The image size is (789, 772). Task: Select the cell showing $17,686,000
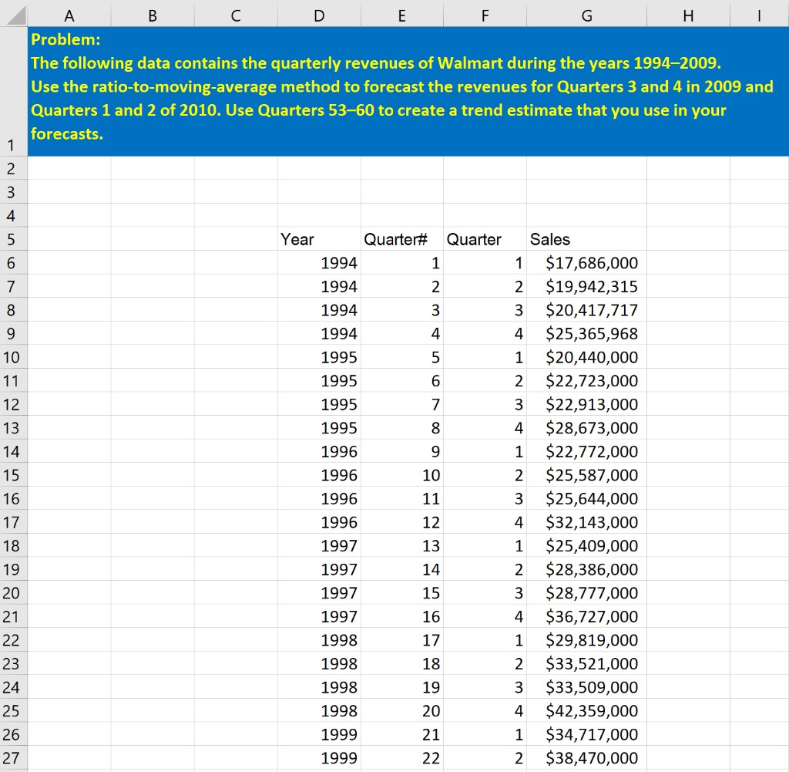586,263
